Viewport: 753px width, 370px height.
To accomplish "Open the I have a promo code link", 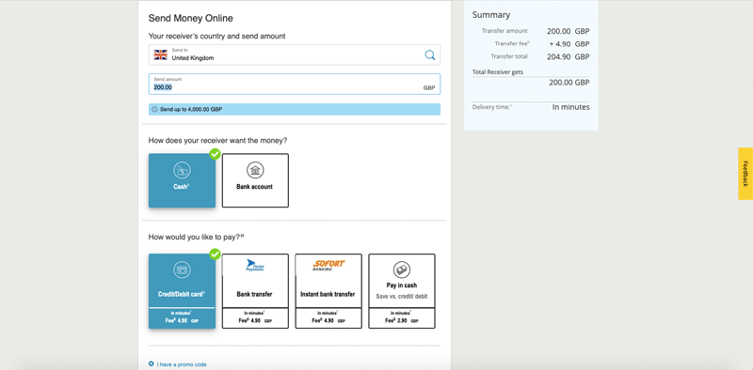I will (182, 364).
